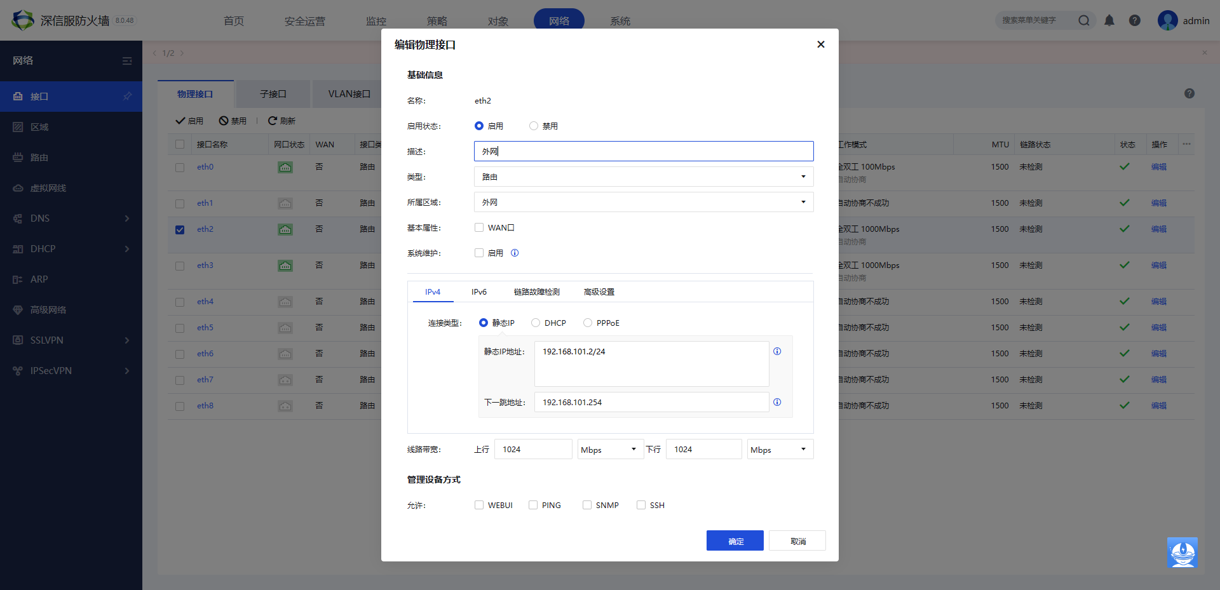Open the 下行 Mbps unit dropdown
Screen dimensions: 1220x590
coord(780,449)
